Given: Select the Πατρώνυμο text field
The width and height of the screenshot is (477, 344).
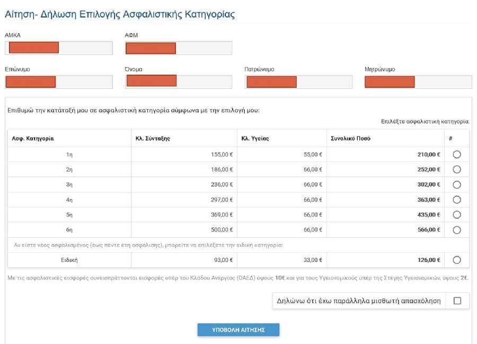Looking at the screenshot, I should pyautogui.click(x=298, y=82).
